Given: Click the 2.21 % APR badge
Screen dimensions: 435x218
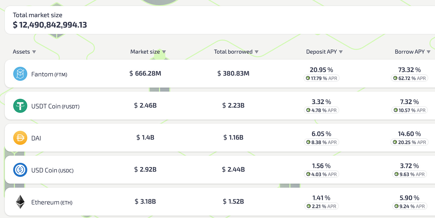Looking at the screenshot, I should point(321,206).
